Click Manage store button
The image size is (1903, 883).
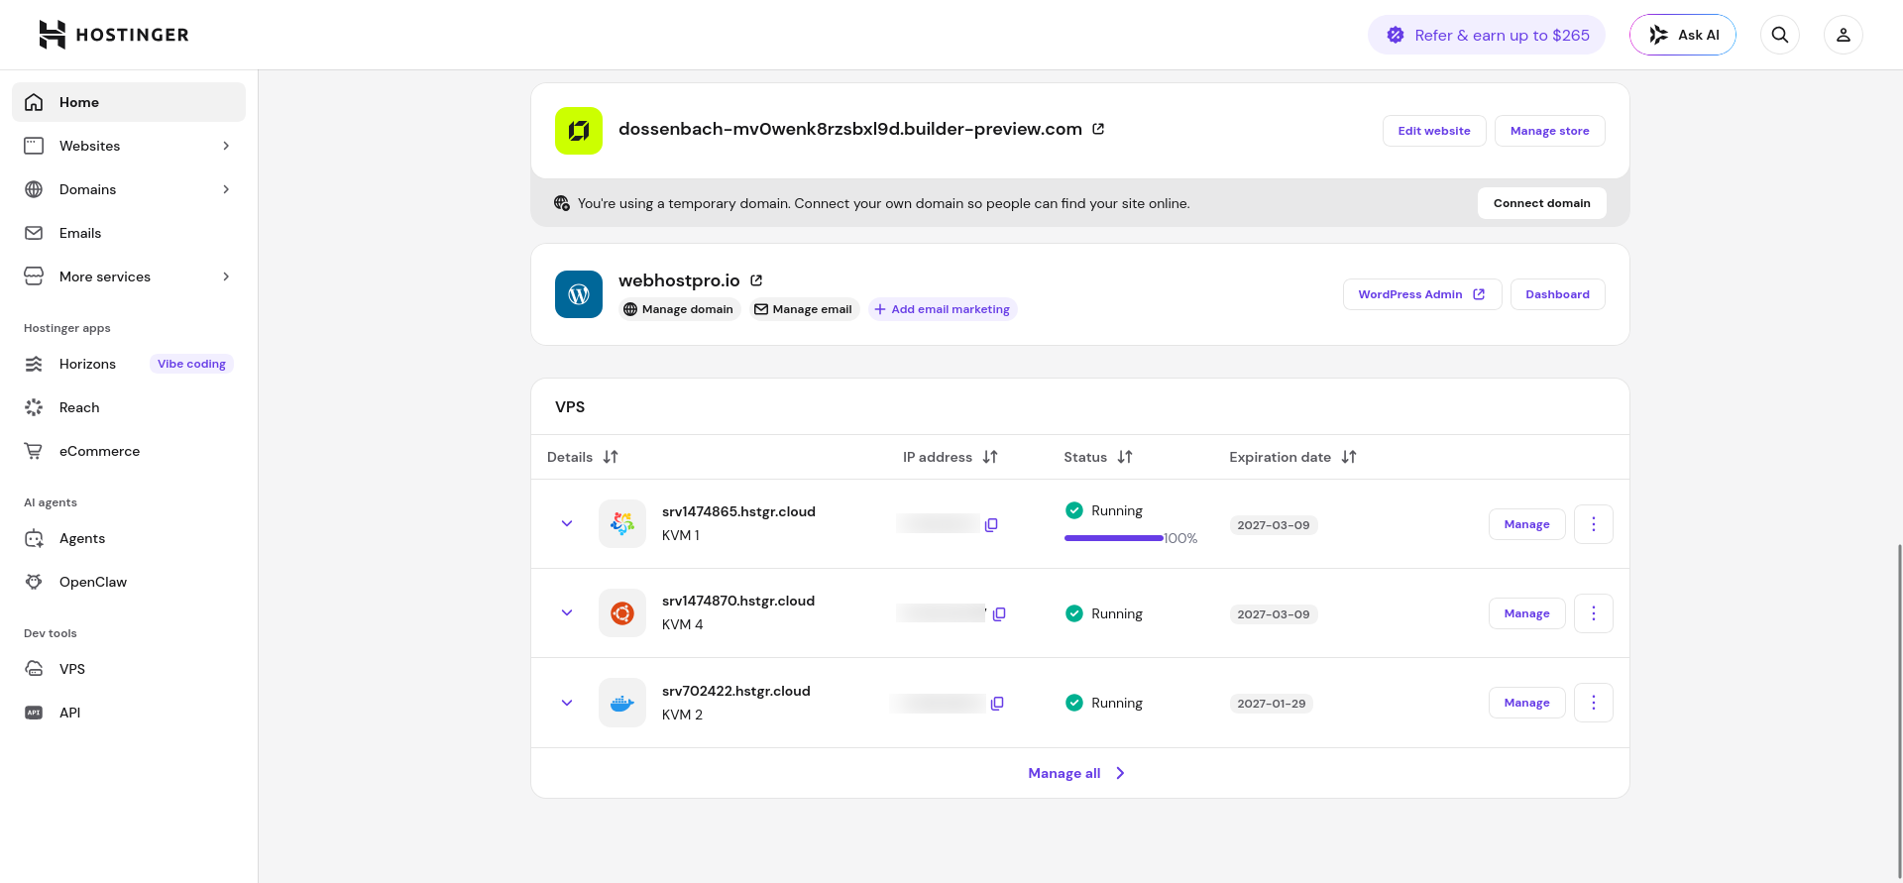tap(1550, 131)
